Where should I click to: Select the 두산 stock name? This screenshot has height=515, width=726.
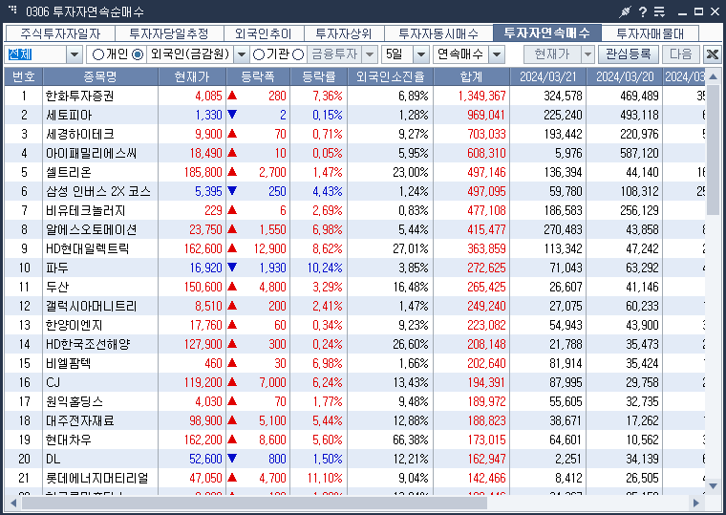pyautogui.click(x=57, y=287)
